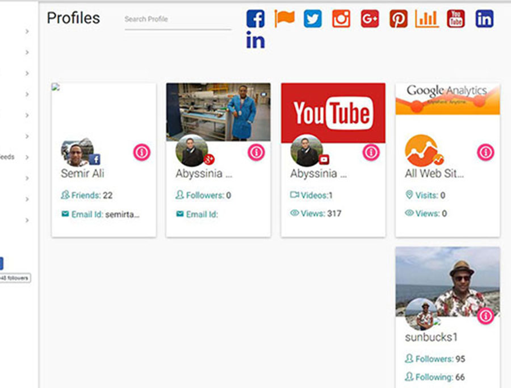Open info button on sunbucks1 card
The height and width of the screenshot is (388, 511).
tap(485, 316)
